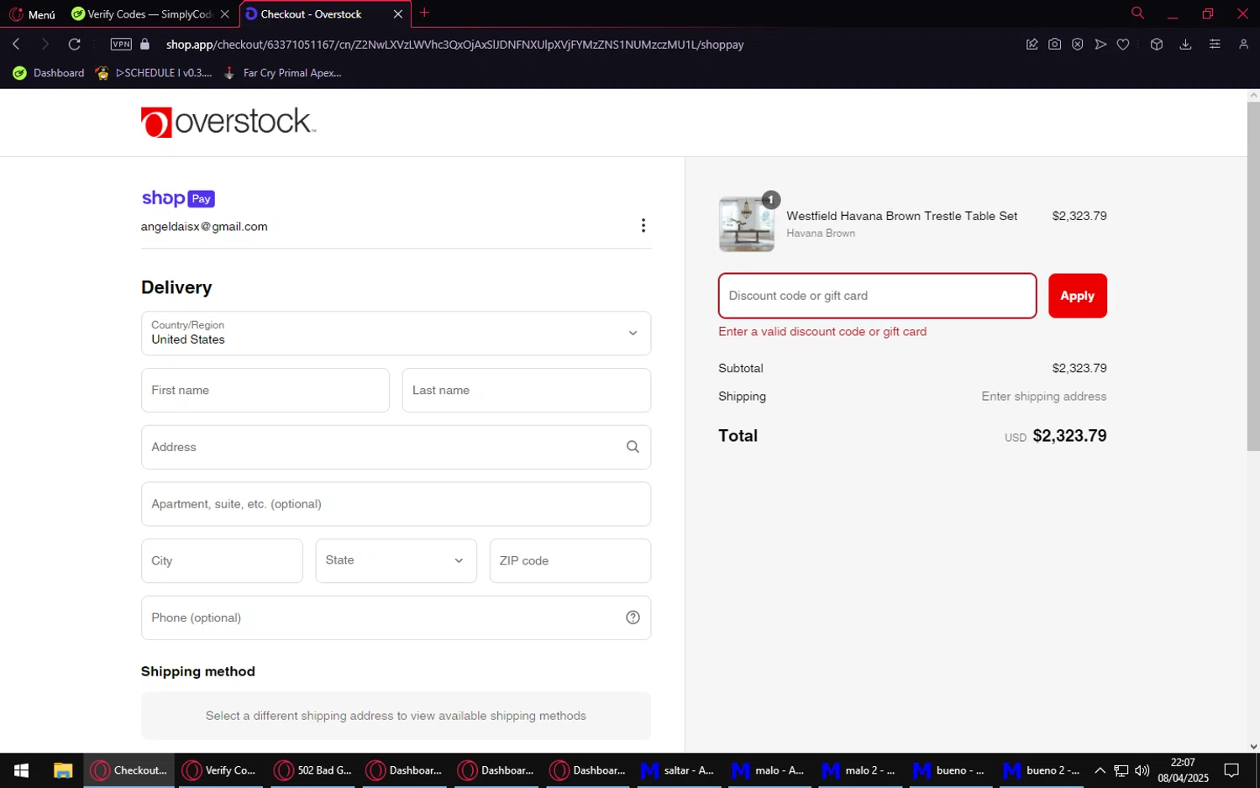Open the taskbar clock and date
Screen dimensions: 1260x788
(x=1183, y=770)
